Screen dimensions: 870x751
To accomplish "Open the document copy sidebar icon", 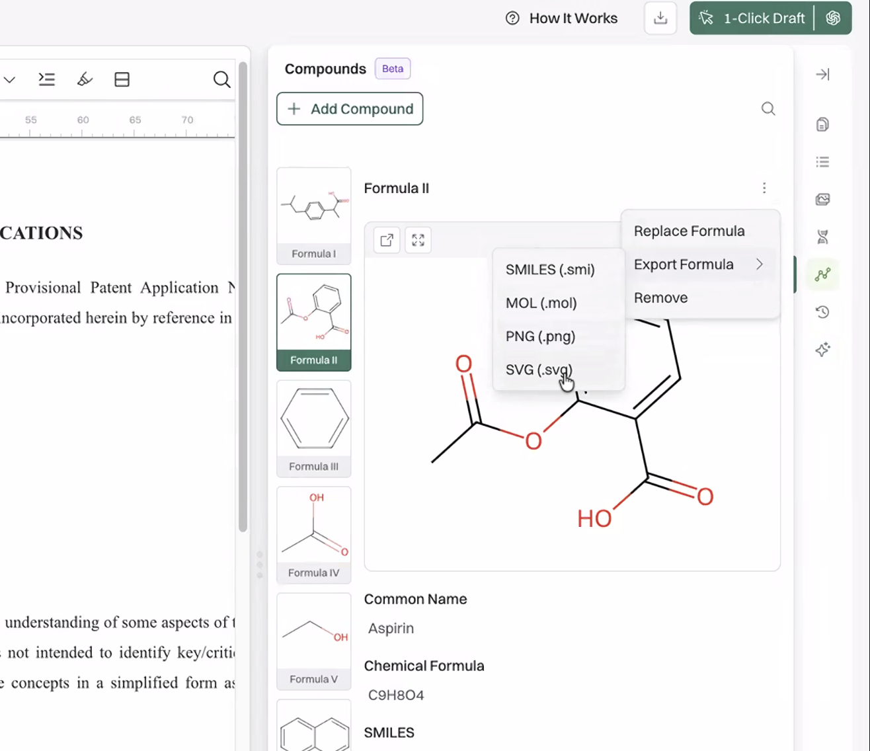I will [822, 124].
